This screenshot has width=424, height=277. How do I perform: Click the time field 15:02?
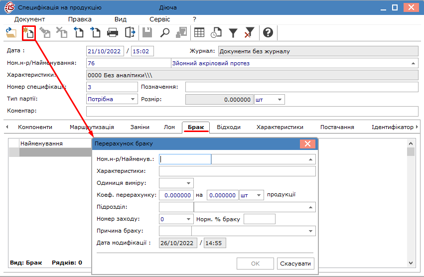(x=142, y=51)
